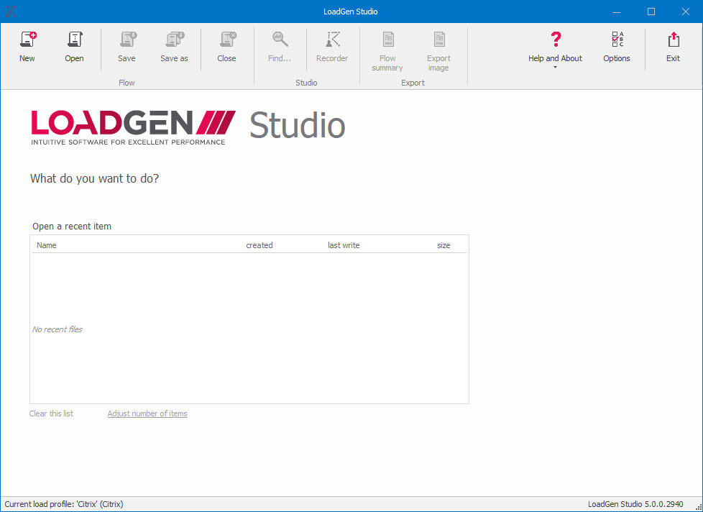Generate a Flow summary PDF

387,51
